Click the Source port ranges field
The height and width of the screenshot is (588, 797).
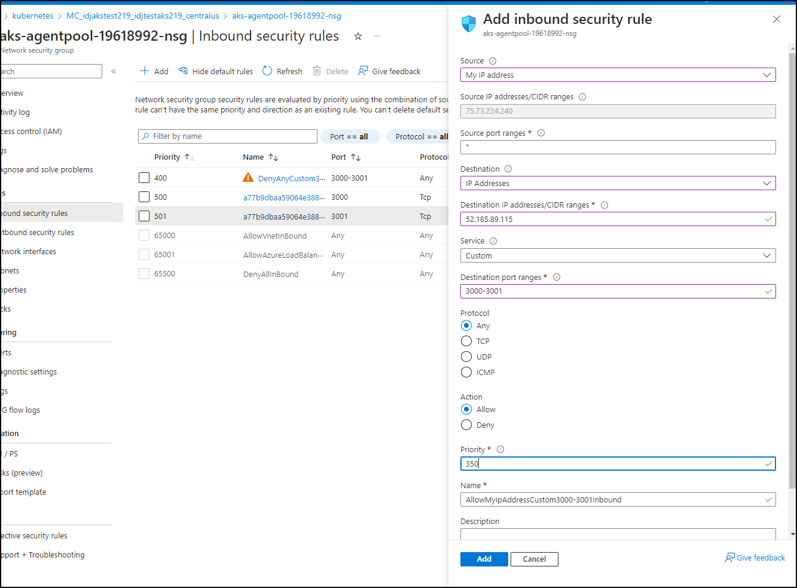tap(618, 147)
